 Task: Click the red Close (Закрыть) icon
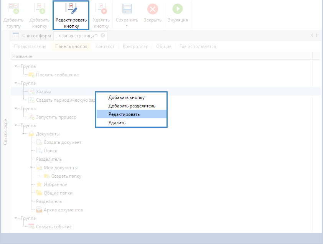tap(152, 9)
